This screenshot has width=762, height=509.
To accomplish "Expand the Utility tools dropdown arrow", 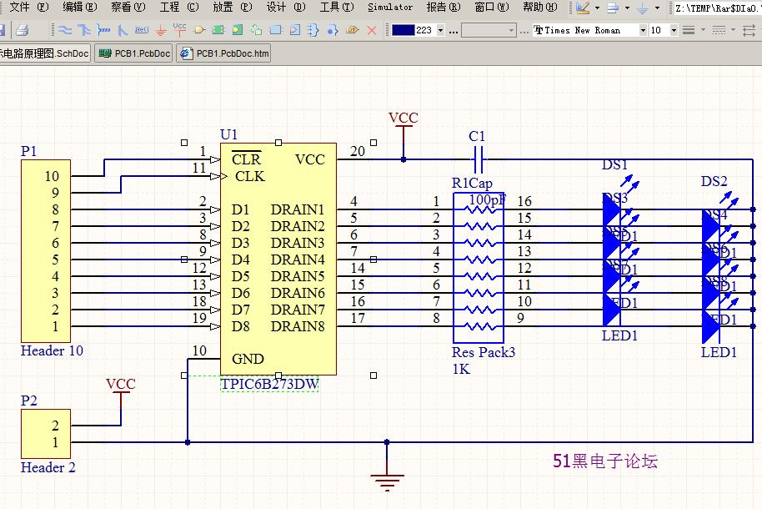I will coord(597,8).
